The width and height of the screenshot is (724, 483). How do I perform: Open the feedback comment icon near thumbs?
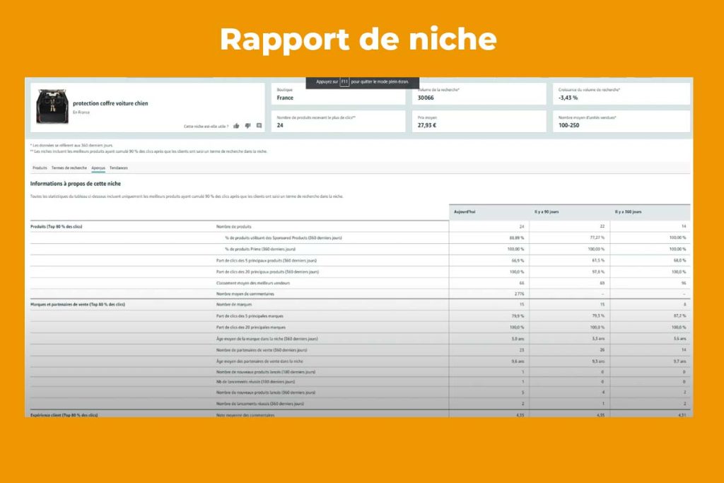pyautogui.click(x=259, y=126)
